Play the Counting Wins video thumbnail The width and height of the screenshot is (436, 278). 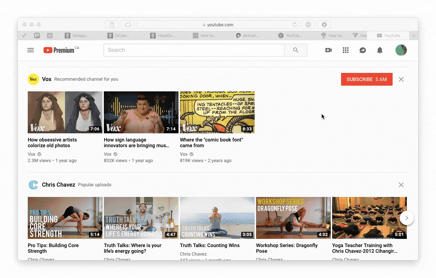click(217, 218)
